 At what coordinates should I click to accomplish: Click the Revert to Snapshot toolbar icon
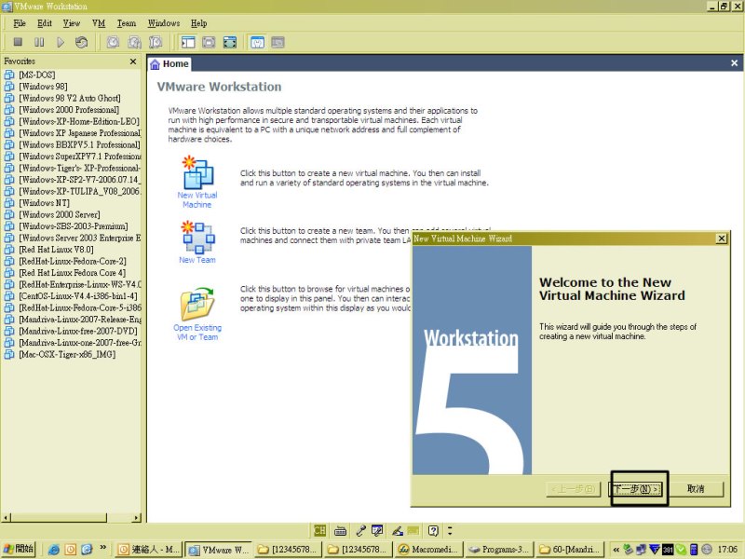click(x=134, y=42)
